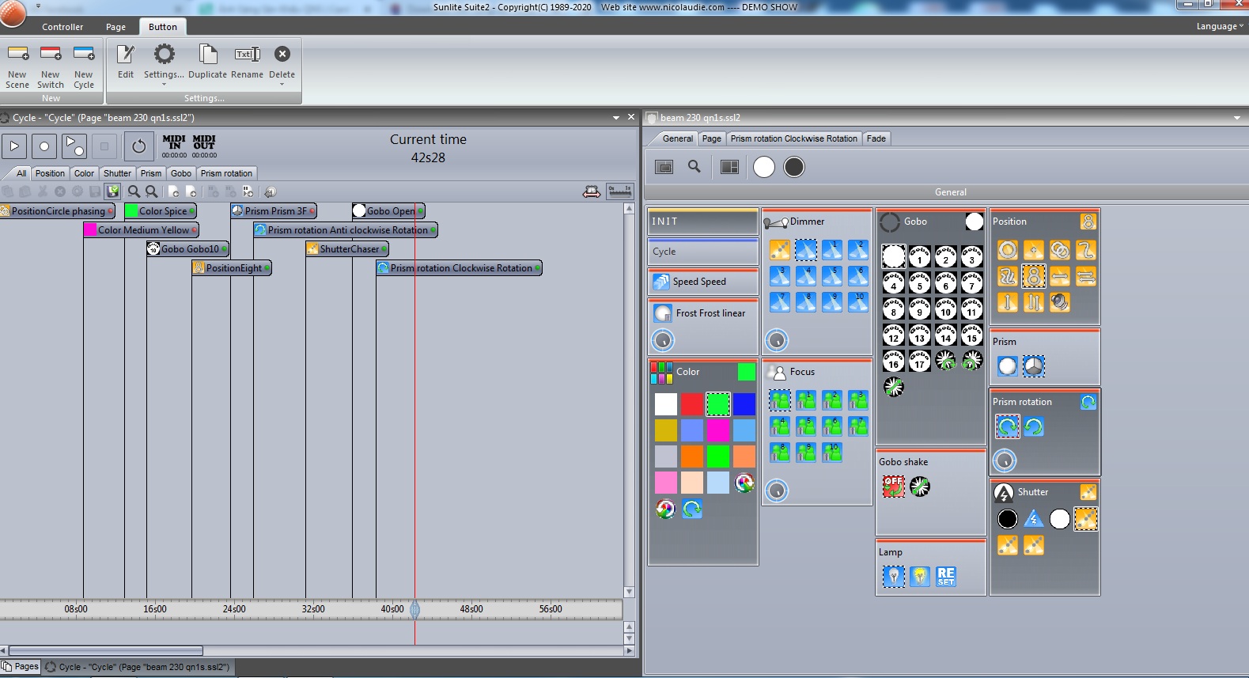Click the INIT scene button
The width and height of the screenshot is (1249, 678).
[702, 222]
